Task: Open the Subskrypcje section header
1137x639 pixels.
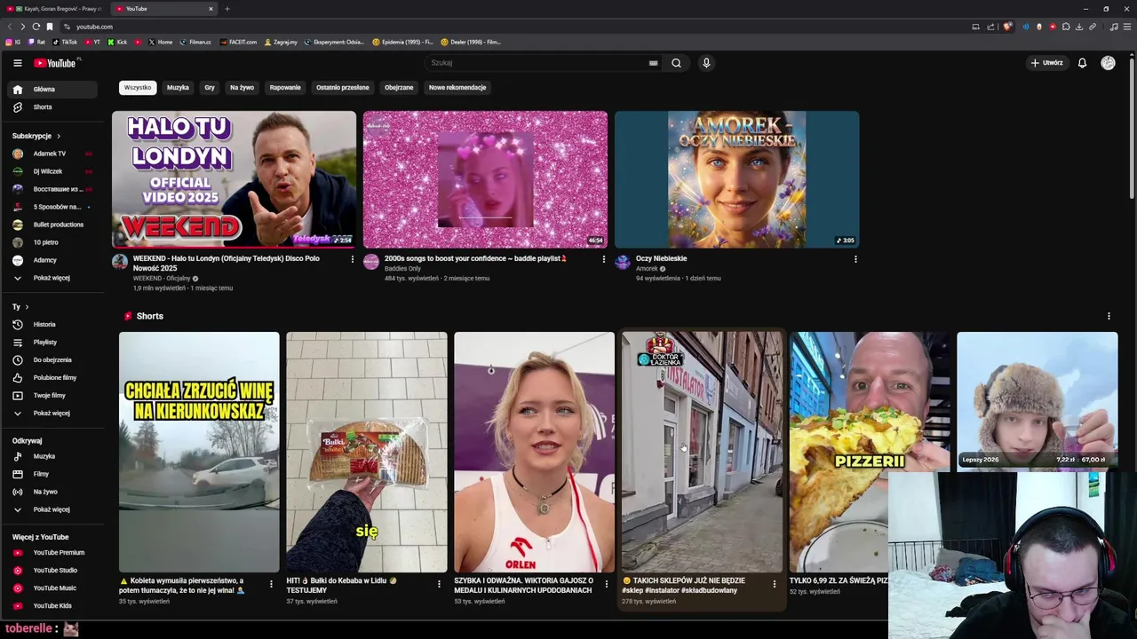Action: click(36, 136)
